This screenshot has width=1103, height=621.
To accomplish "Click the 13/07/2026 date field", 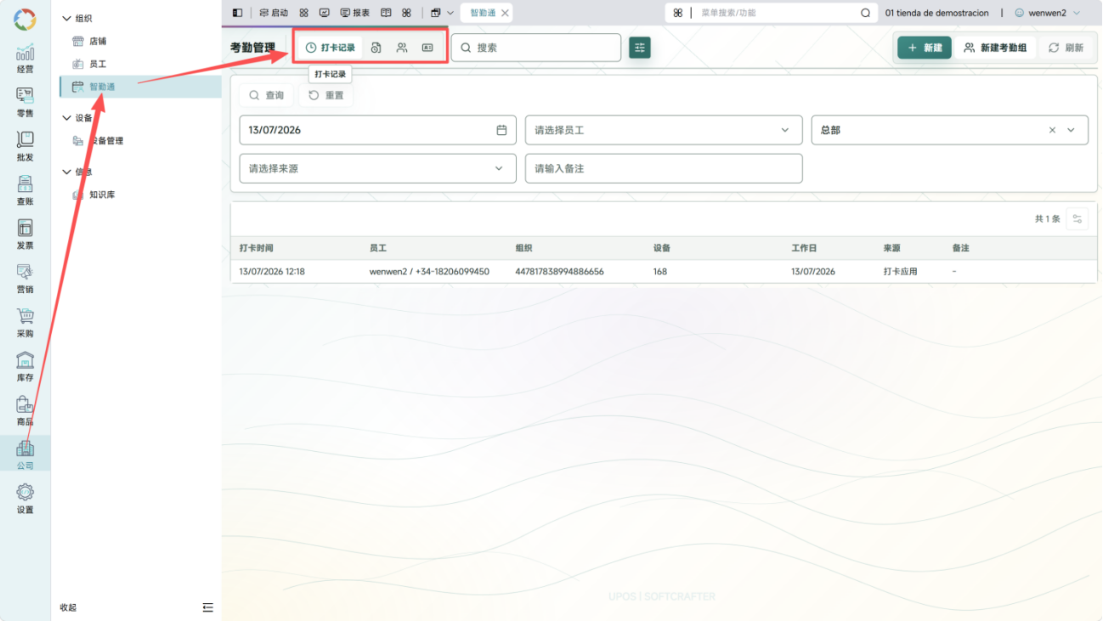I will [x=378, y=130].
